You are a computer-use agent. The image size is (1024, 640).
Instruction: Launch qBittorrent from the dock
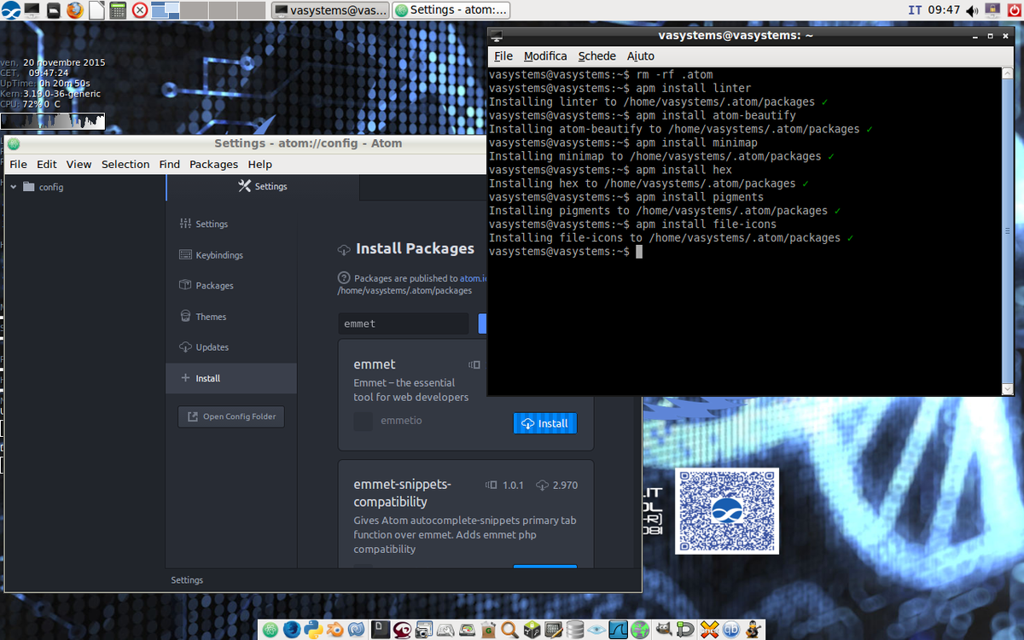pos(730,630)
